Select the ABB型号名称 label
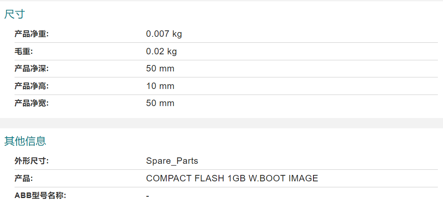Screen dimensions: 443x210 tap(40, 195)
